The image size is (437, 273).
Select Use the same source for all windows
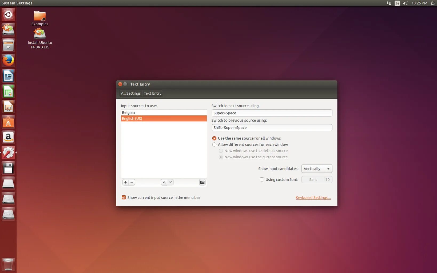coord(246,138)
